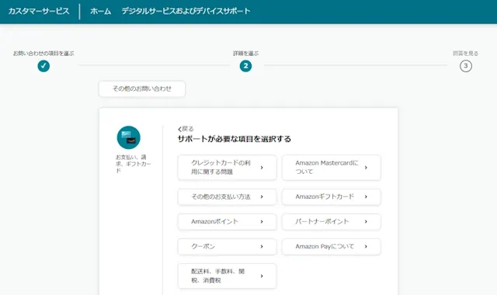Select クレジットカードの利用に関する問題
Viewport: 497px width, 295px height.
(x=227, y=168)
